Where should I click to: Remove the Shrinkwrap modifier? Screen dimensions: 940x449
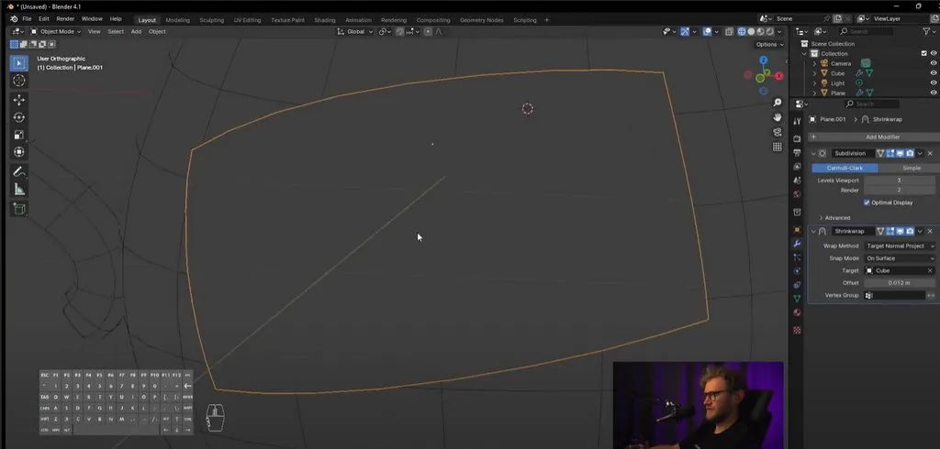click(x=931, y=231)
